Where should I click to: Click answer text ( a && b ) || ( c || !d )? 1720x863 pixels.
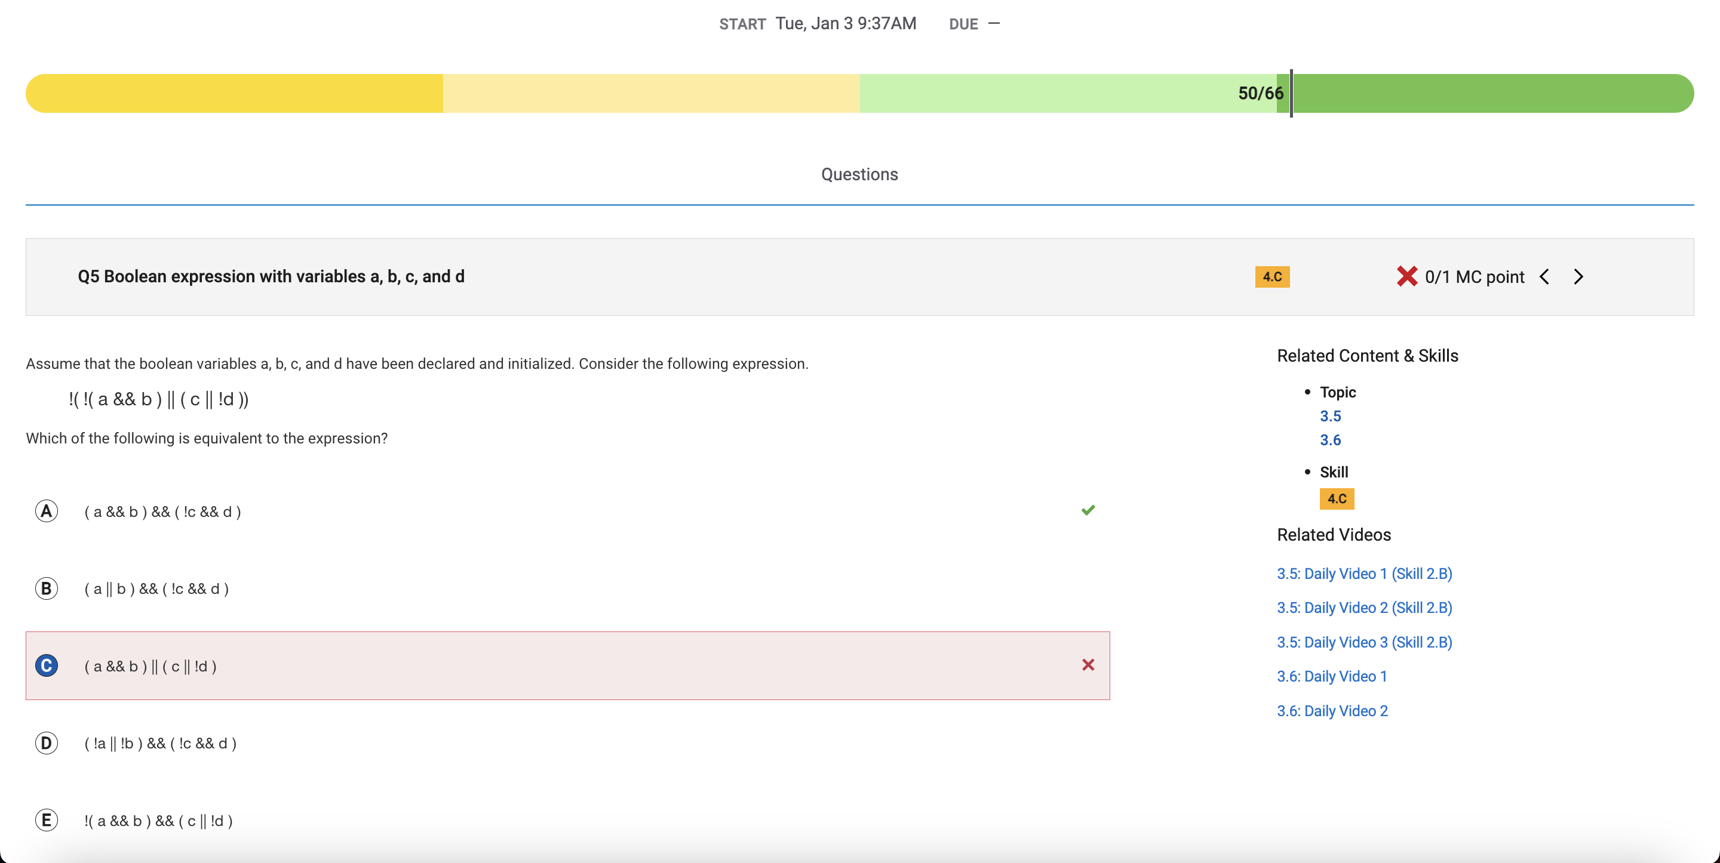coord(150,666)
